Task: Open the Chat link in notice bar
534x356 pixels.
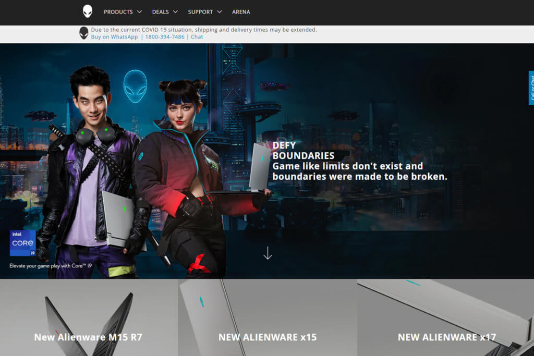Action: coord(197,37)
